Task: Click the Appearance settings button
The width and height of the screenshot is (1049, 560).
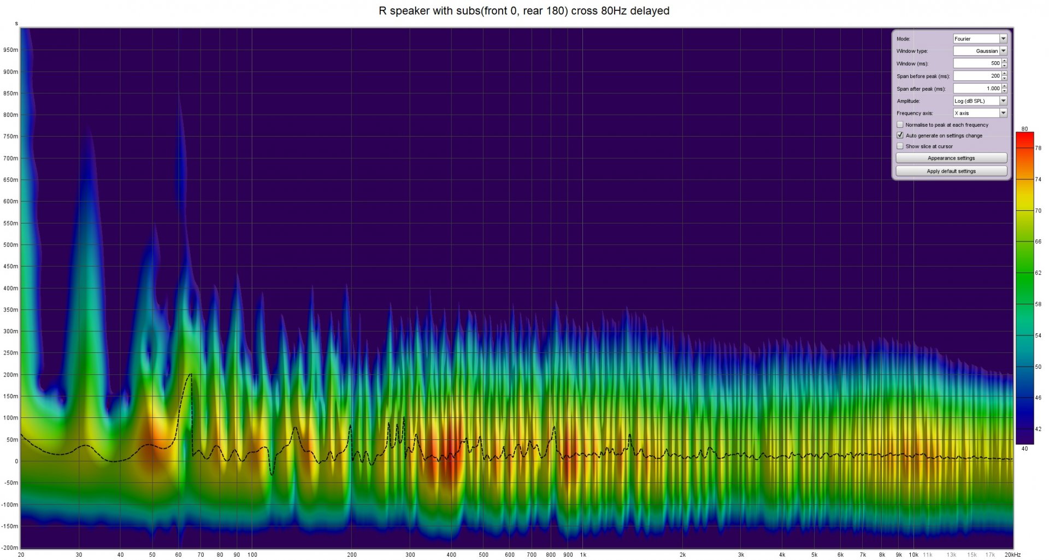Action: 951,158
